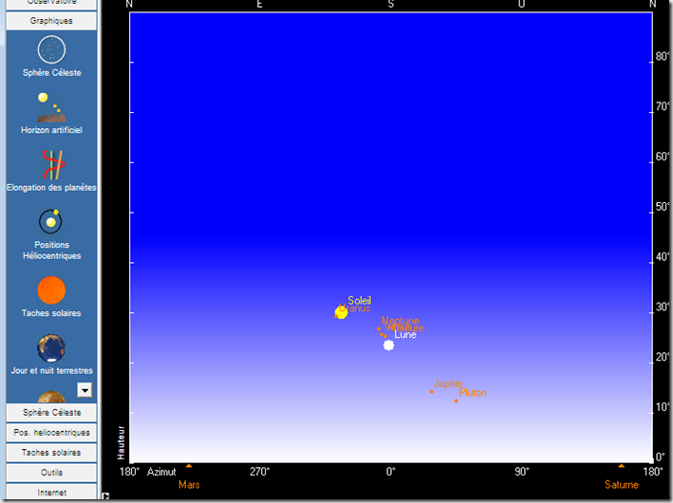
Task: Click the 10° altitude tick label
Action: pyautogui.click(x=662, y=407)
